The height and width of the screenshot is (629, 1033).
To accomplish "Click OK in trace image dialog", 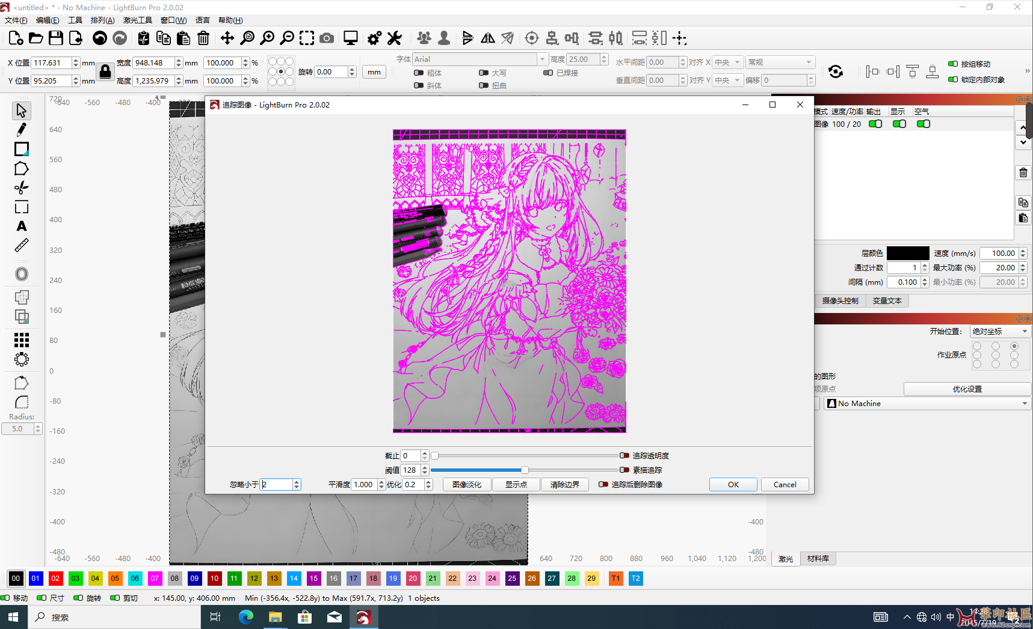I will tap(733, 484).
